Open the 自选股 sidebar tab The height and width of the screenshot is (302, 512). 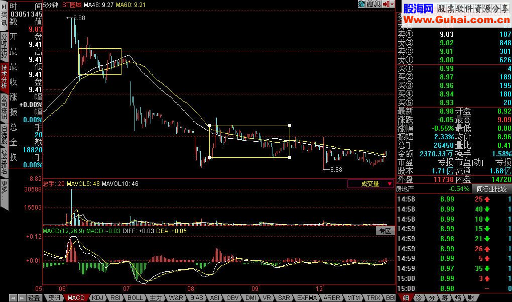pos(4,134)
